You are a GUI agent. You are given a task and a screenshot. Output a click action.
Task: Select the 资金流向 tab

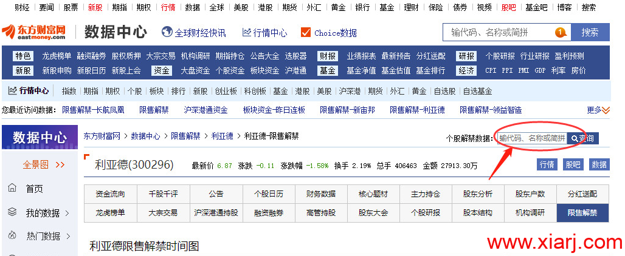pyautogui.click(x=111, y=194)
